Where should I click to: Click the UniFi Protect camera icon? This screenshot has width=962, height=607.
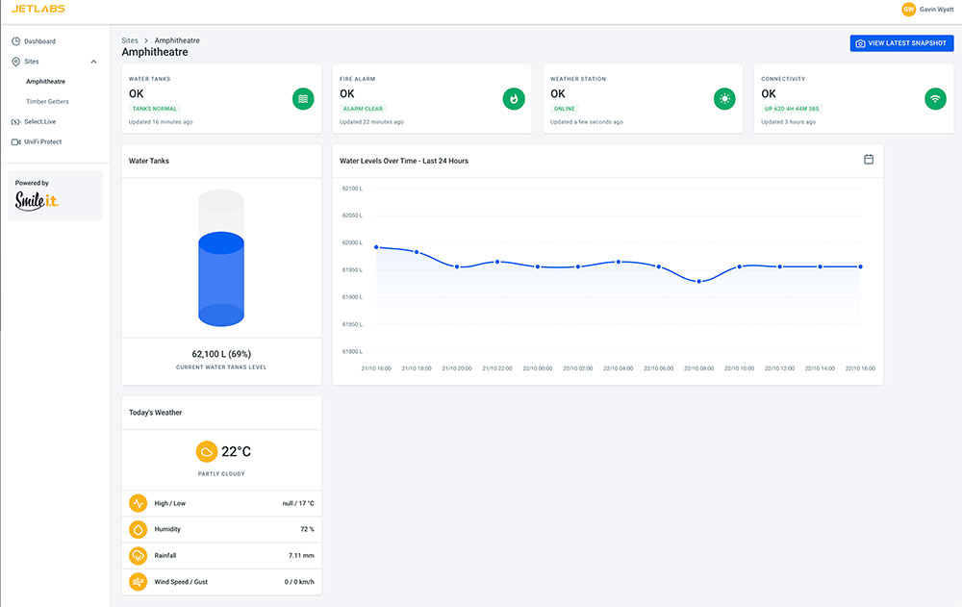click(x=16, y=141)
